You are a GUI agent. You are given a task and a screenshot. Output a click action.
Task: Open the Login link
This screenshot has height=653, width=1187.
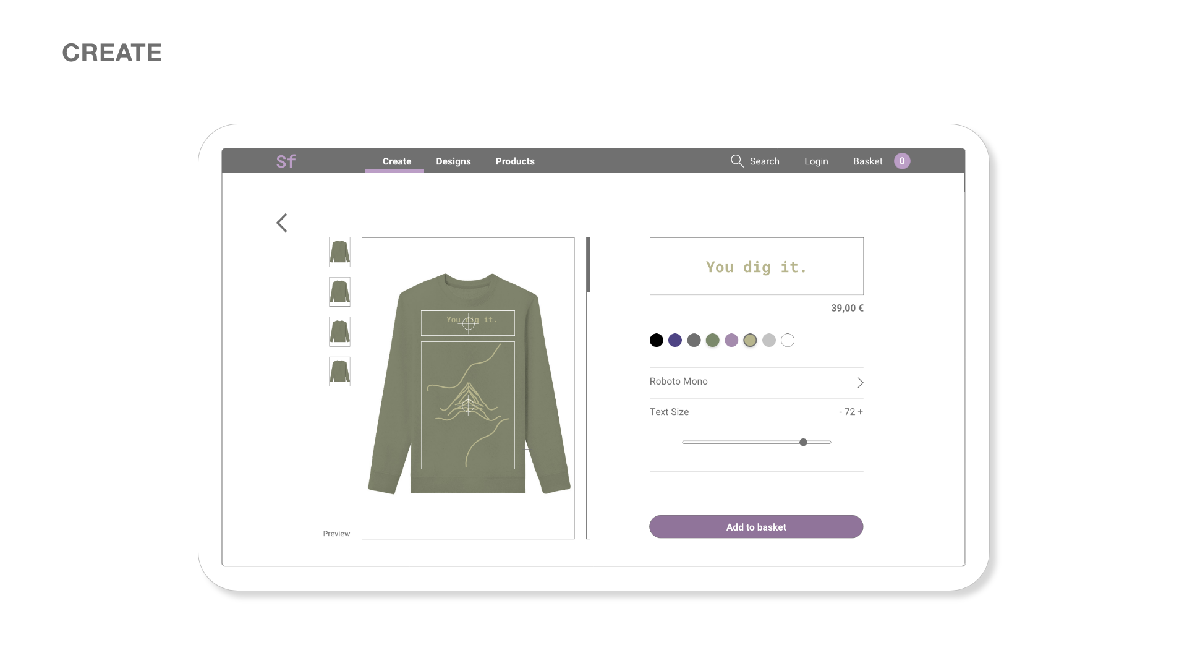click(x=816, y=161)
